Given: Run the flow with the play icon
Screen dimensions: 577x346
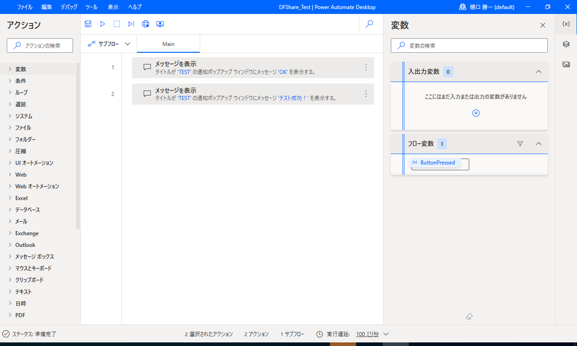Looking at the screenshot, I should tap(103, 24).
